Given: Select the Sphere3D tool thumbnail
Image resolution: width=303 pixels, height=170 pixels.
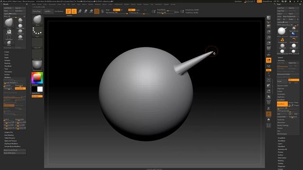Looking at the screenshot, I should (282, 46).
